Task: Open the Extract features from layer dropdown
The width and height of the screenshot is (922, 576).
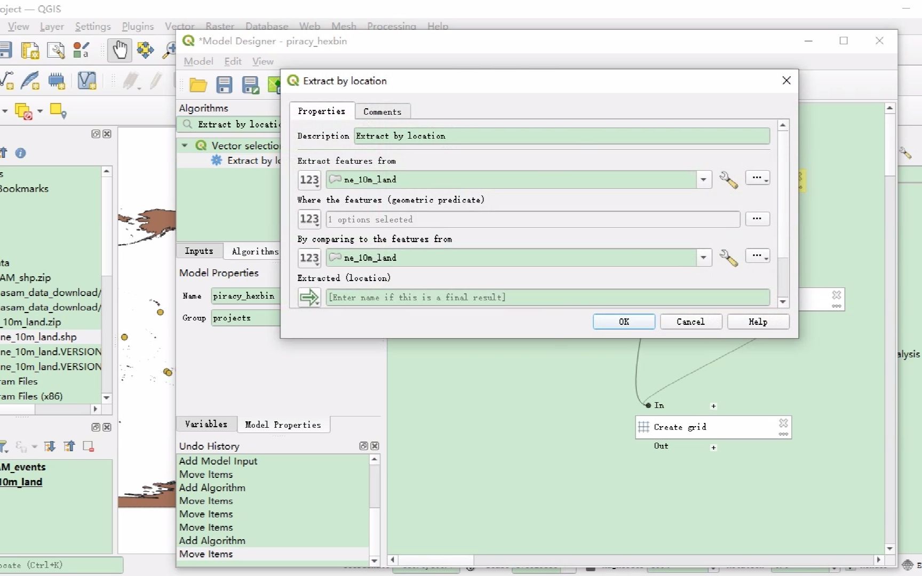Action: [x=703, y=180]
